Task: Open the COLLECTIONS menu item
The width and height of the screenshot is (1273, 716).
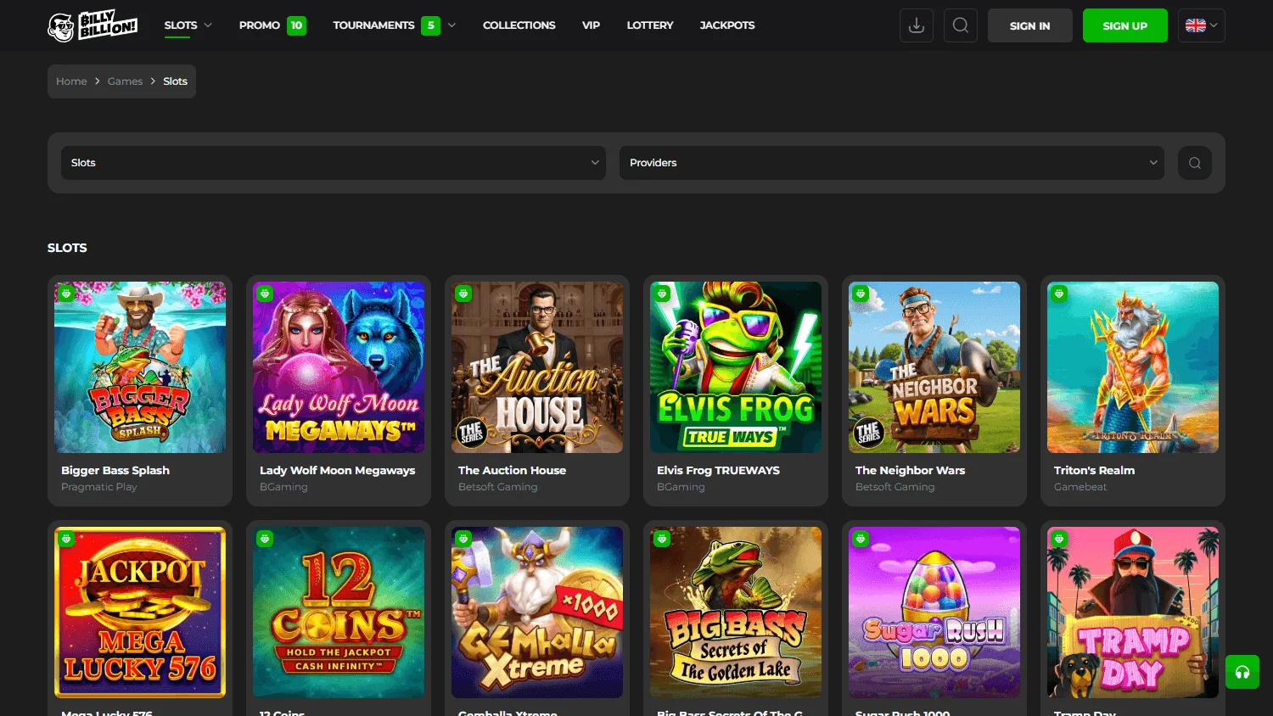Action: coord(519,25)
